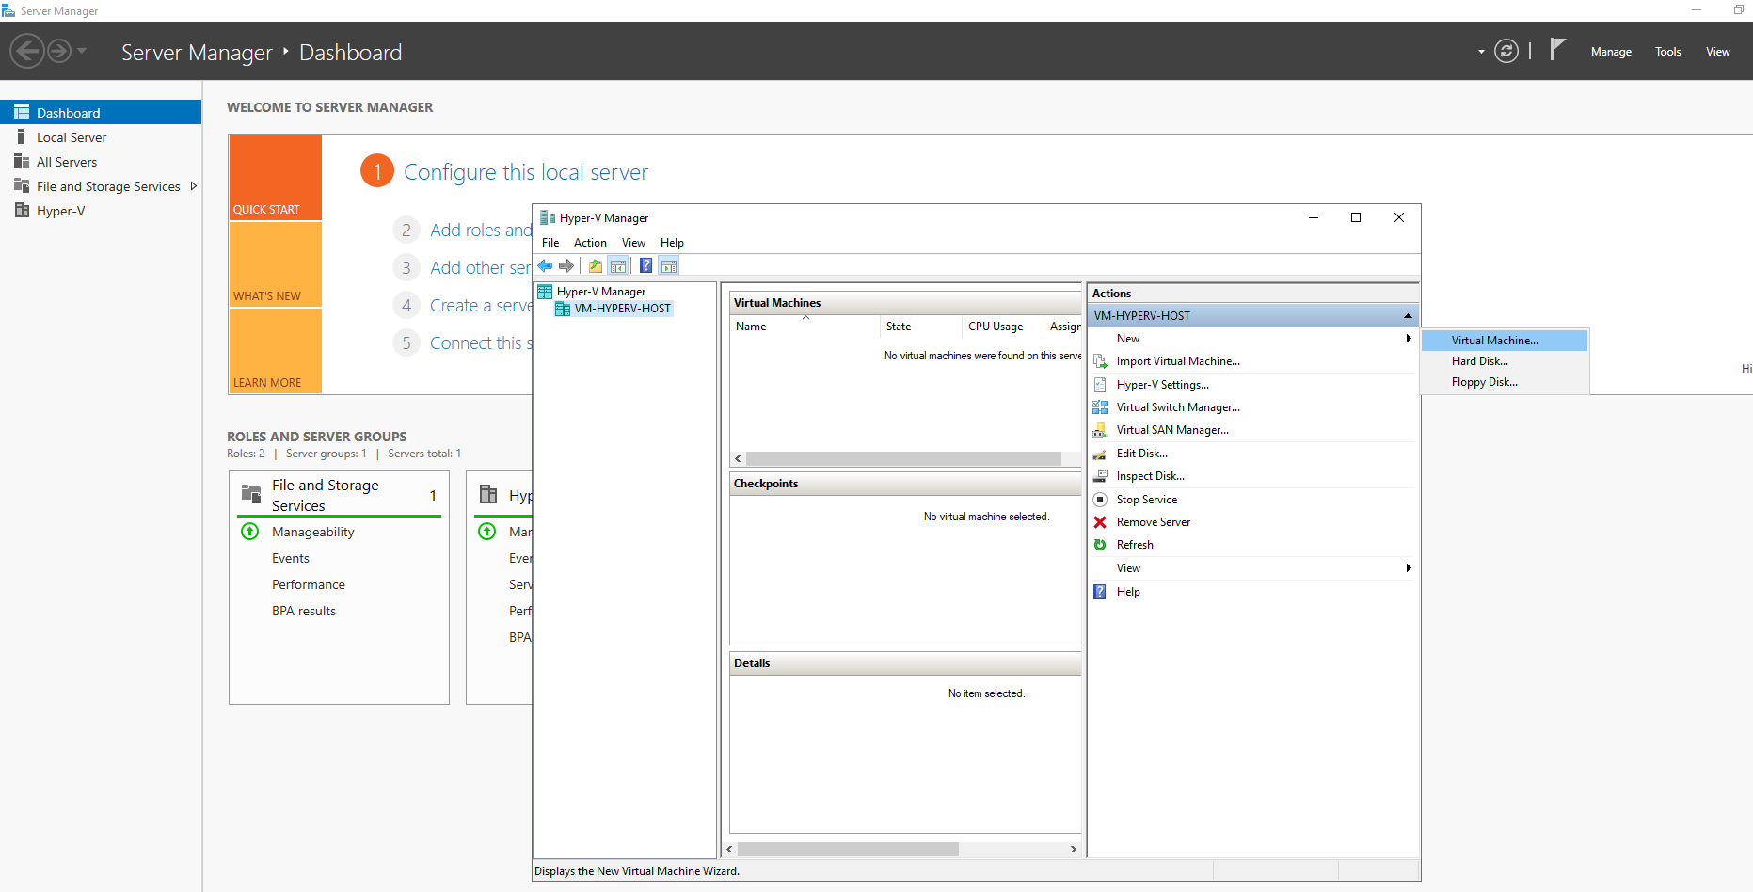Expand File and Storage Services arrow
The image size is (1753, 892).
pos(193,186)
